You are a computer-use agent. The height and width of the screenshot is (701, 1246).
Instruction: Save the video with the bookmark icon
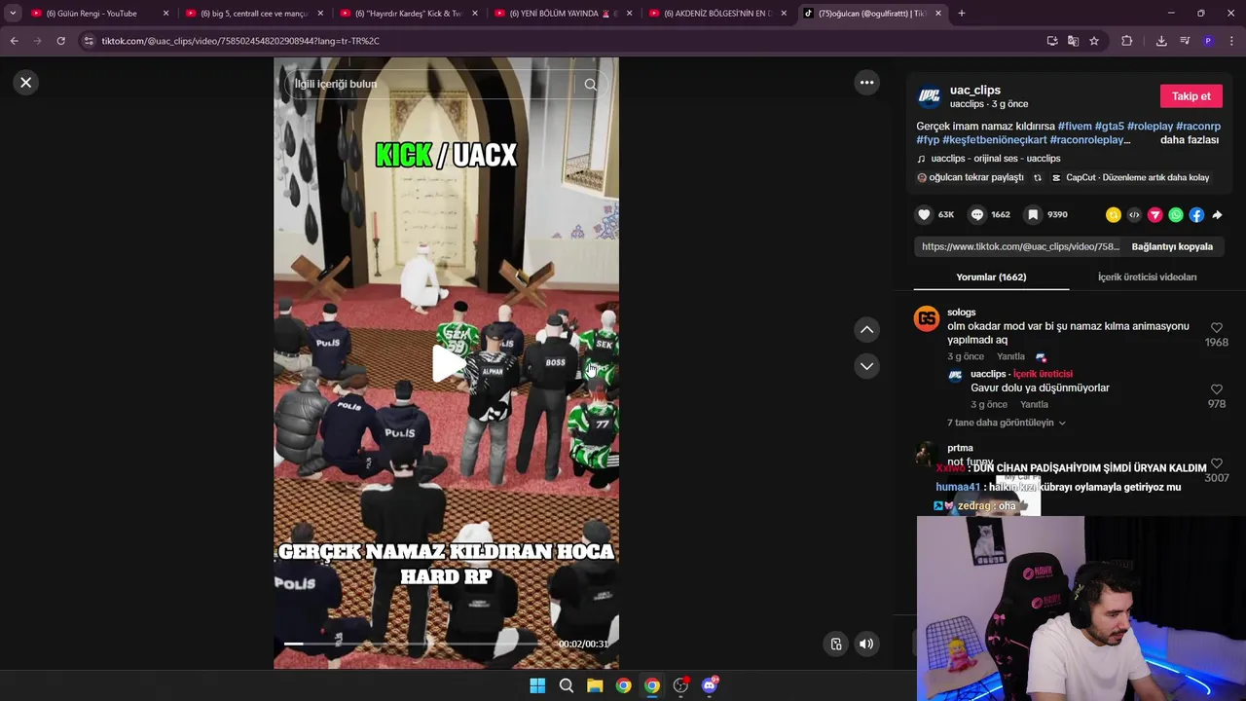coord(1033,214)
